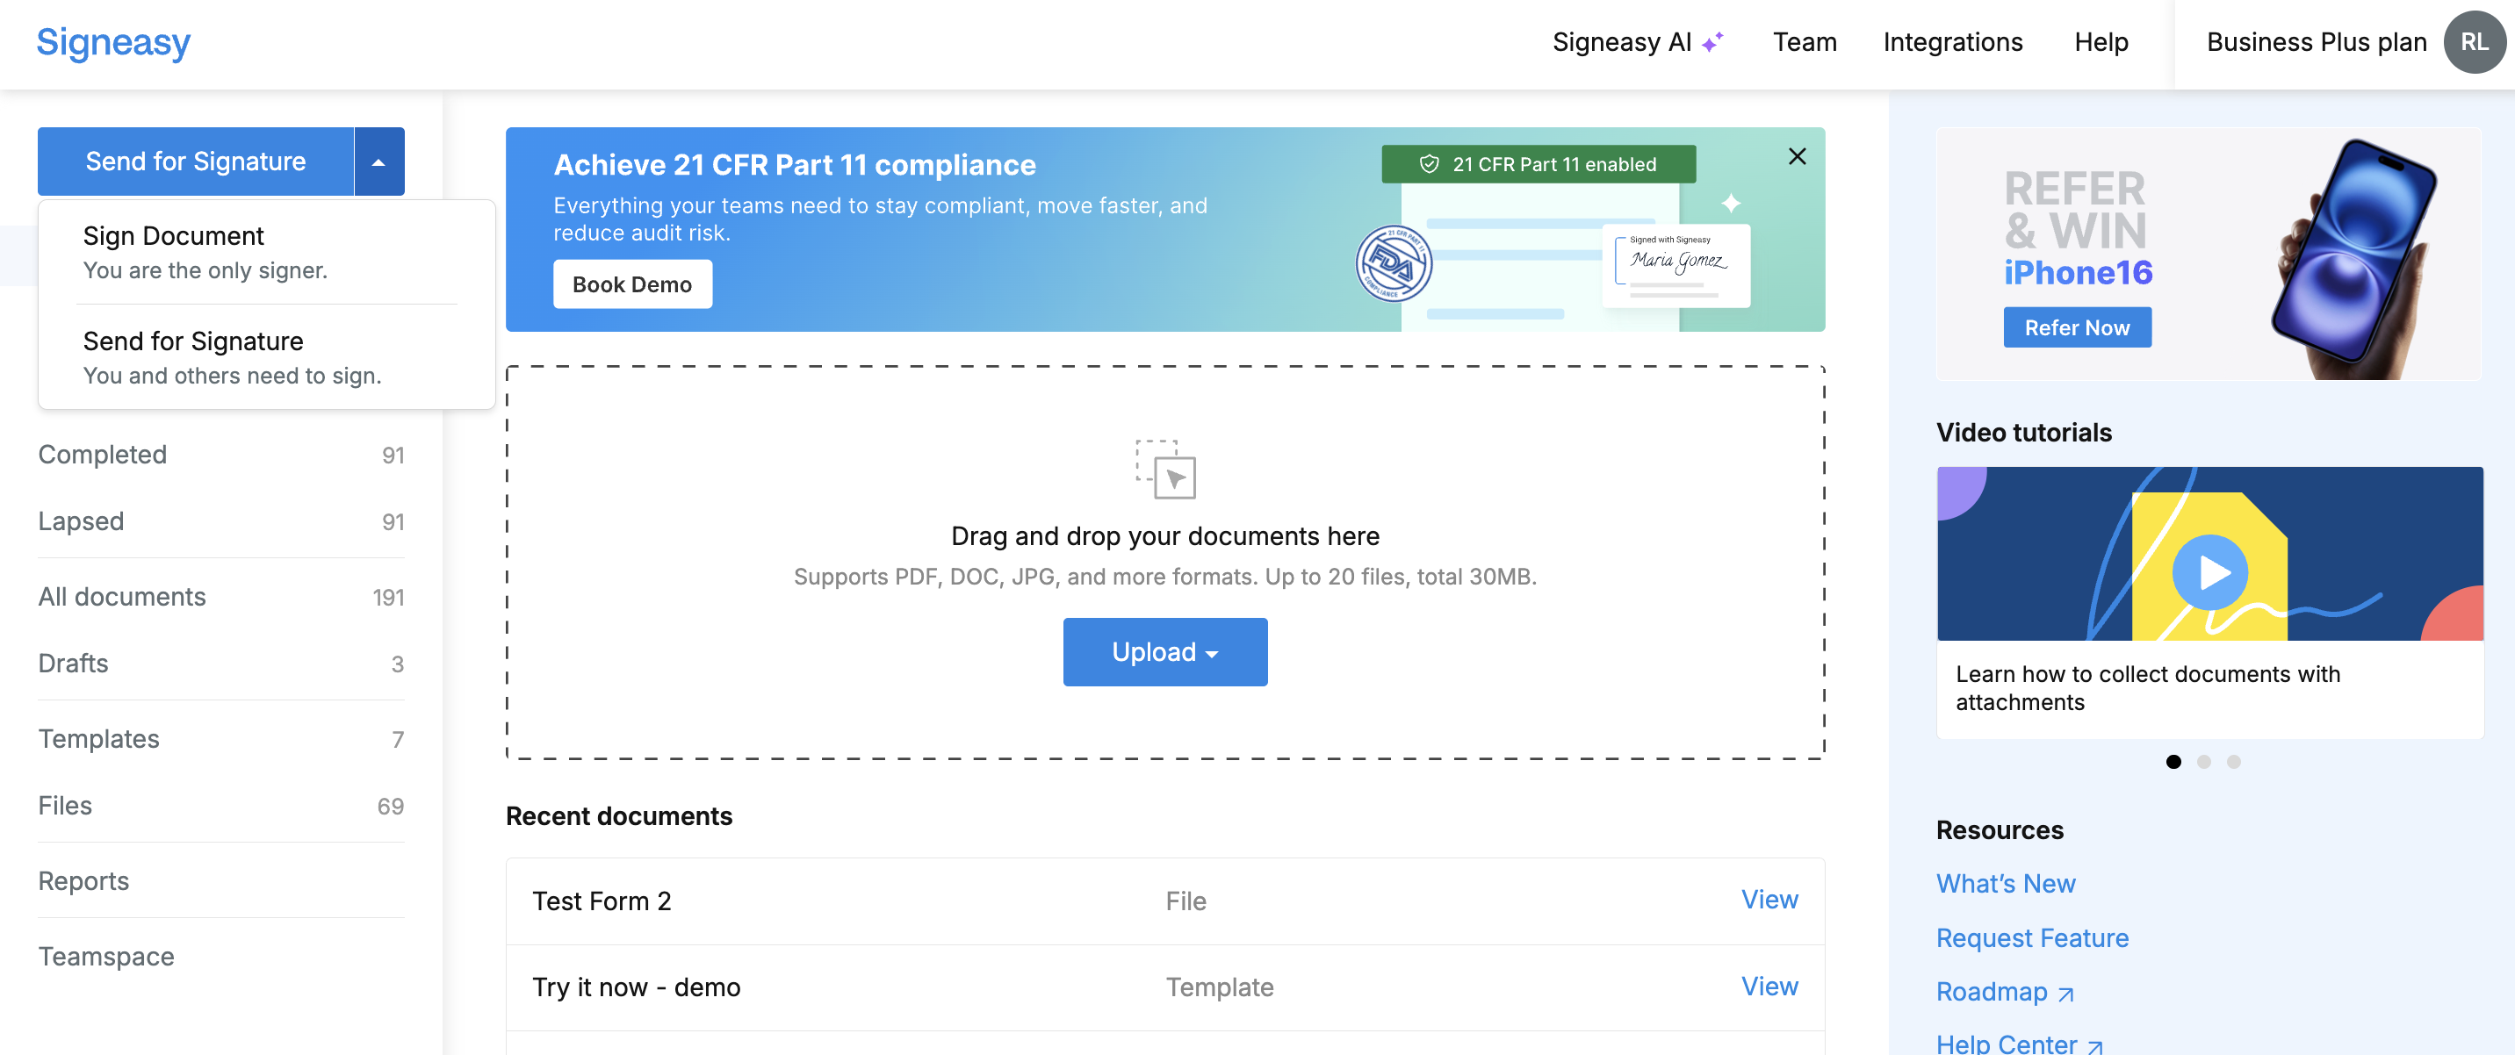
Task: Open the RL profile avatar
Action: click(x=2473, y=42)
